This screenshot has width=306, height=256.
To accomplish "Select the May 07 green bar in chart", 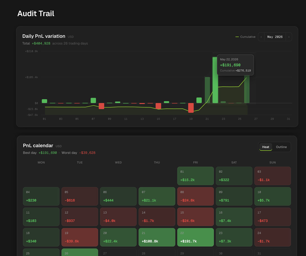I will (93, 100).
